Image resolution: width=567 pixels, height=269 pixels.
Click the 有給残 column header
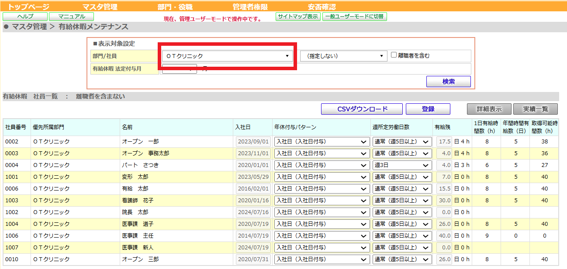point(442,127)
